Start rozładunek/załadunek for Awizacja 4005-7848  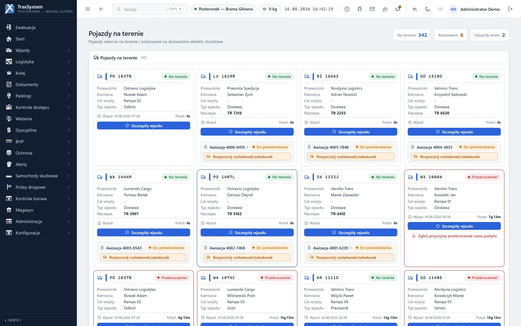[x=351, y=157]
